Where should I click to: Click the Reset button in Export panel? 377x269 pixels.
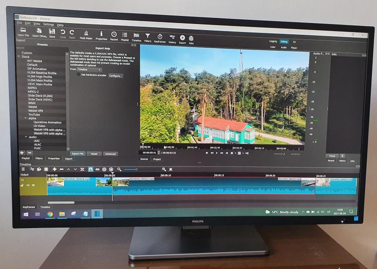coord(94,154)
